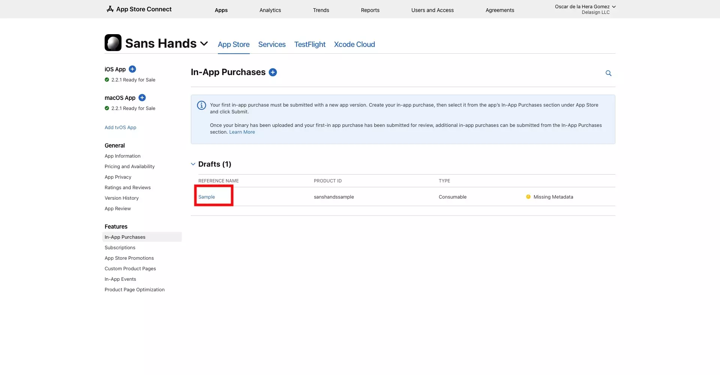Image resolution: width=720 pixels, height=375 pixels.
Task: Add a new macOS App version
Action: click(x=142, y=98)
